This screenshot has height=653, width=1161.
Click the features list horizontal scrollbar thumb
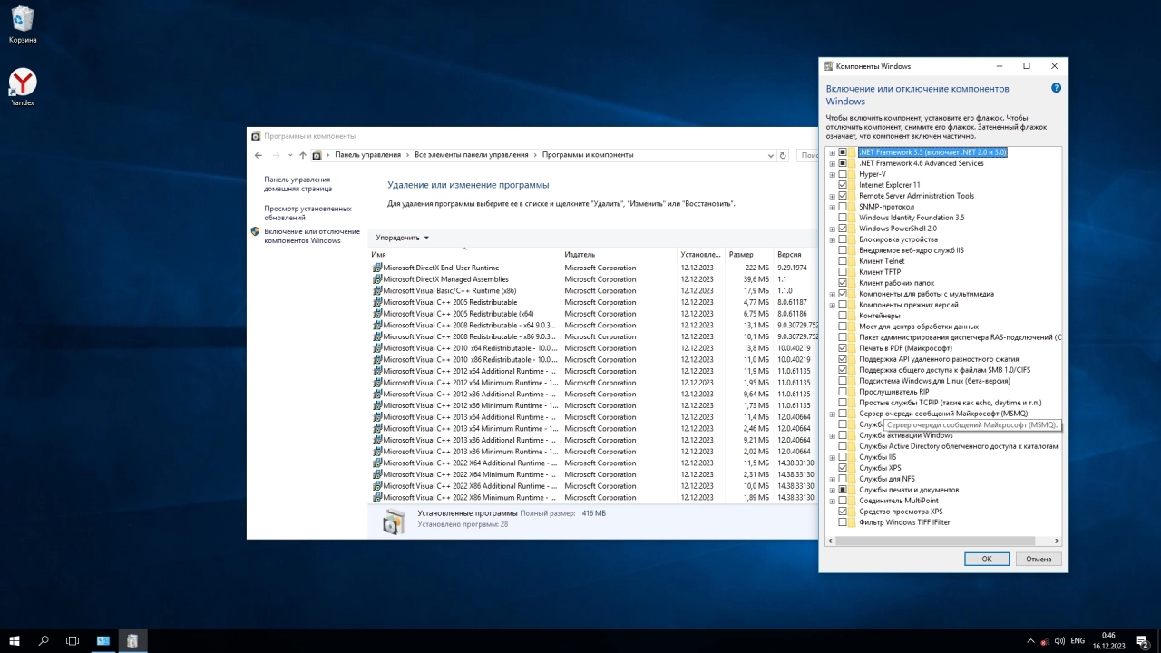click(934, 541)
